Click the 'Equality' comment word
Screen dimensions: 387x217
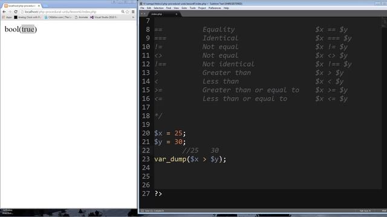pos(219,30)
